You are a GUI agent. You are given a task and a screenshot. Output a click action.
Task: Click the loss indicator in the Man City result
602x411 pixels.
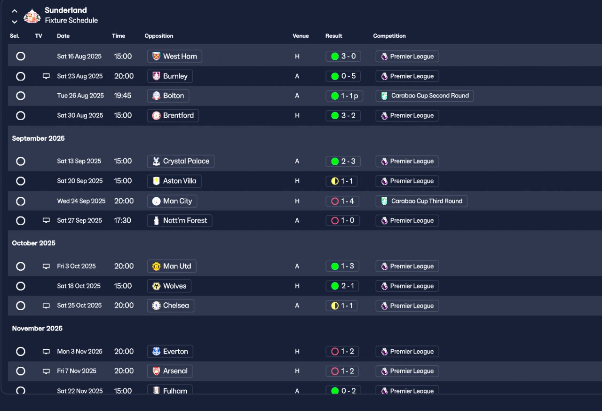(x=335, y=201)
